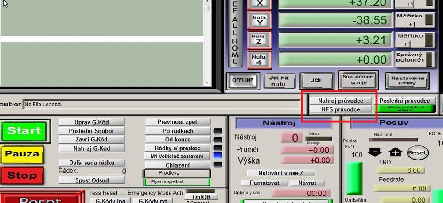Toggle Chlazení coolant on or off

tap(178, 165)
